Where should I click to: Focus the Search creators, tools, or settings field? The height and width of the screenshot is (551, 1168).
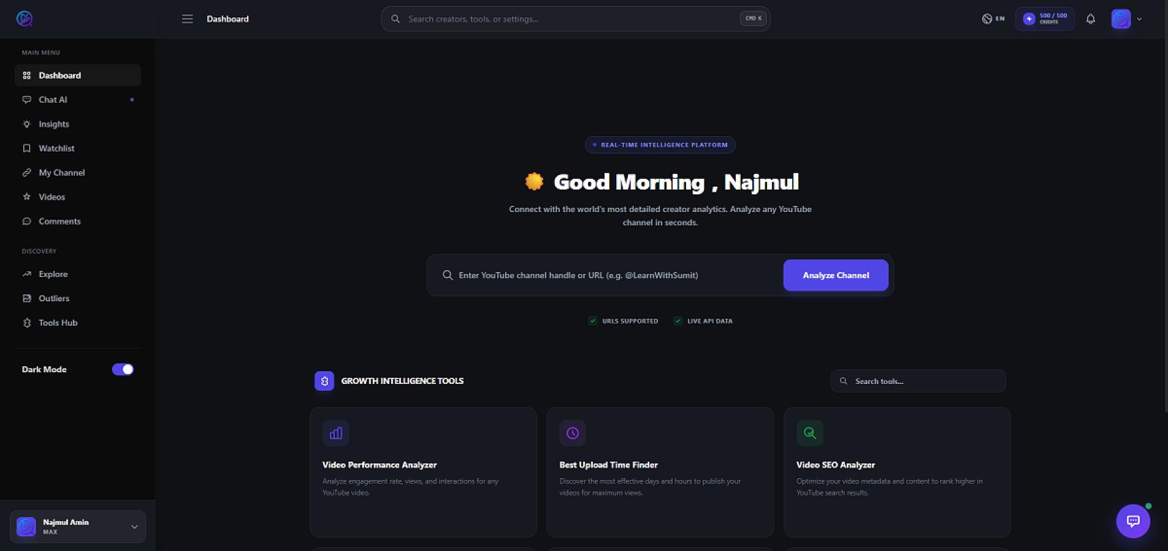click(575, 19)
